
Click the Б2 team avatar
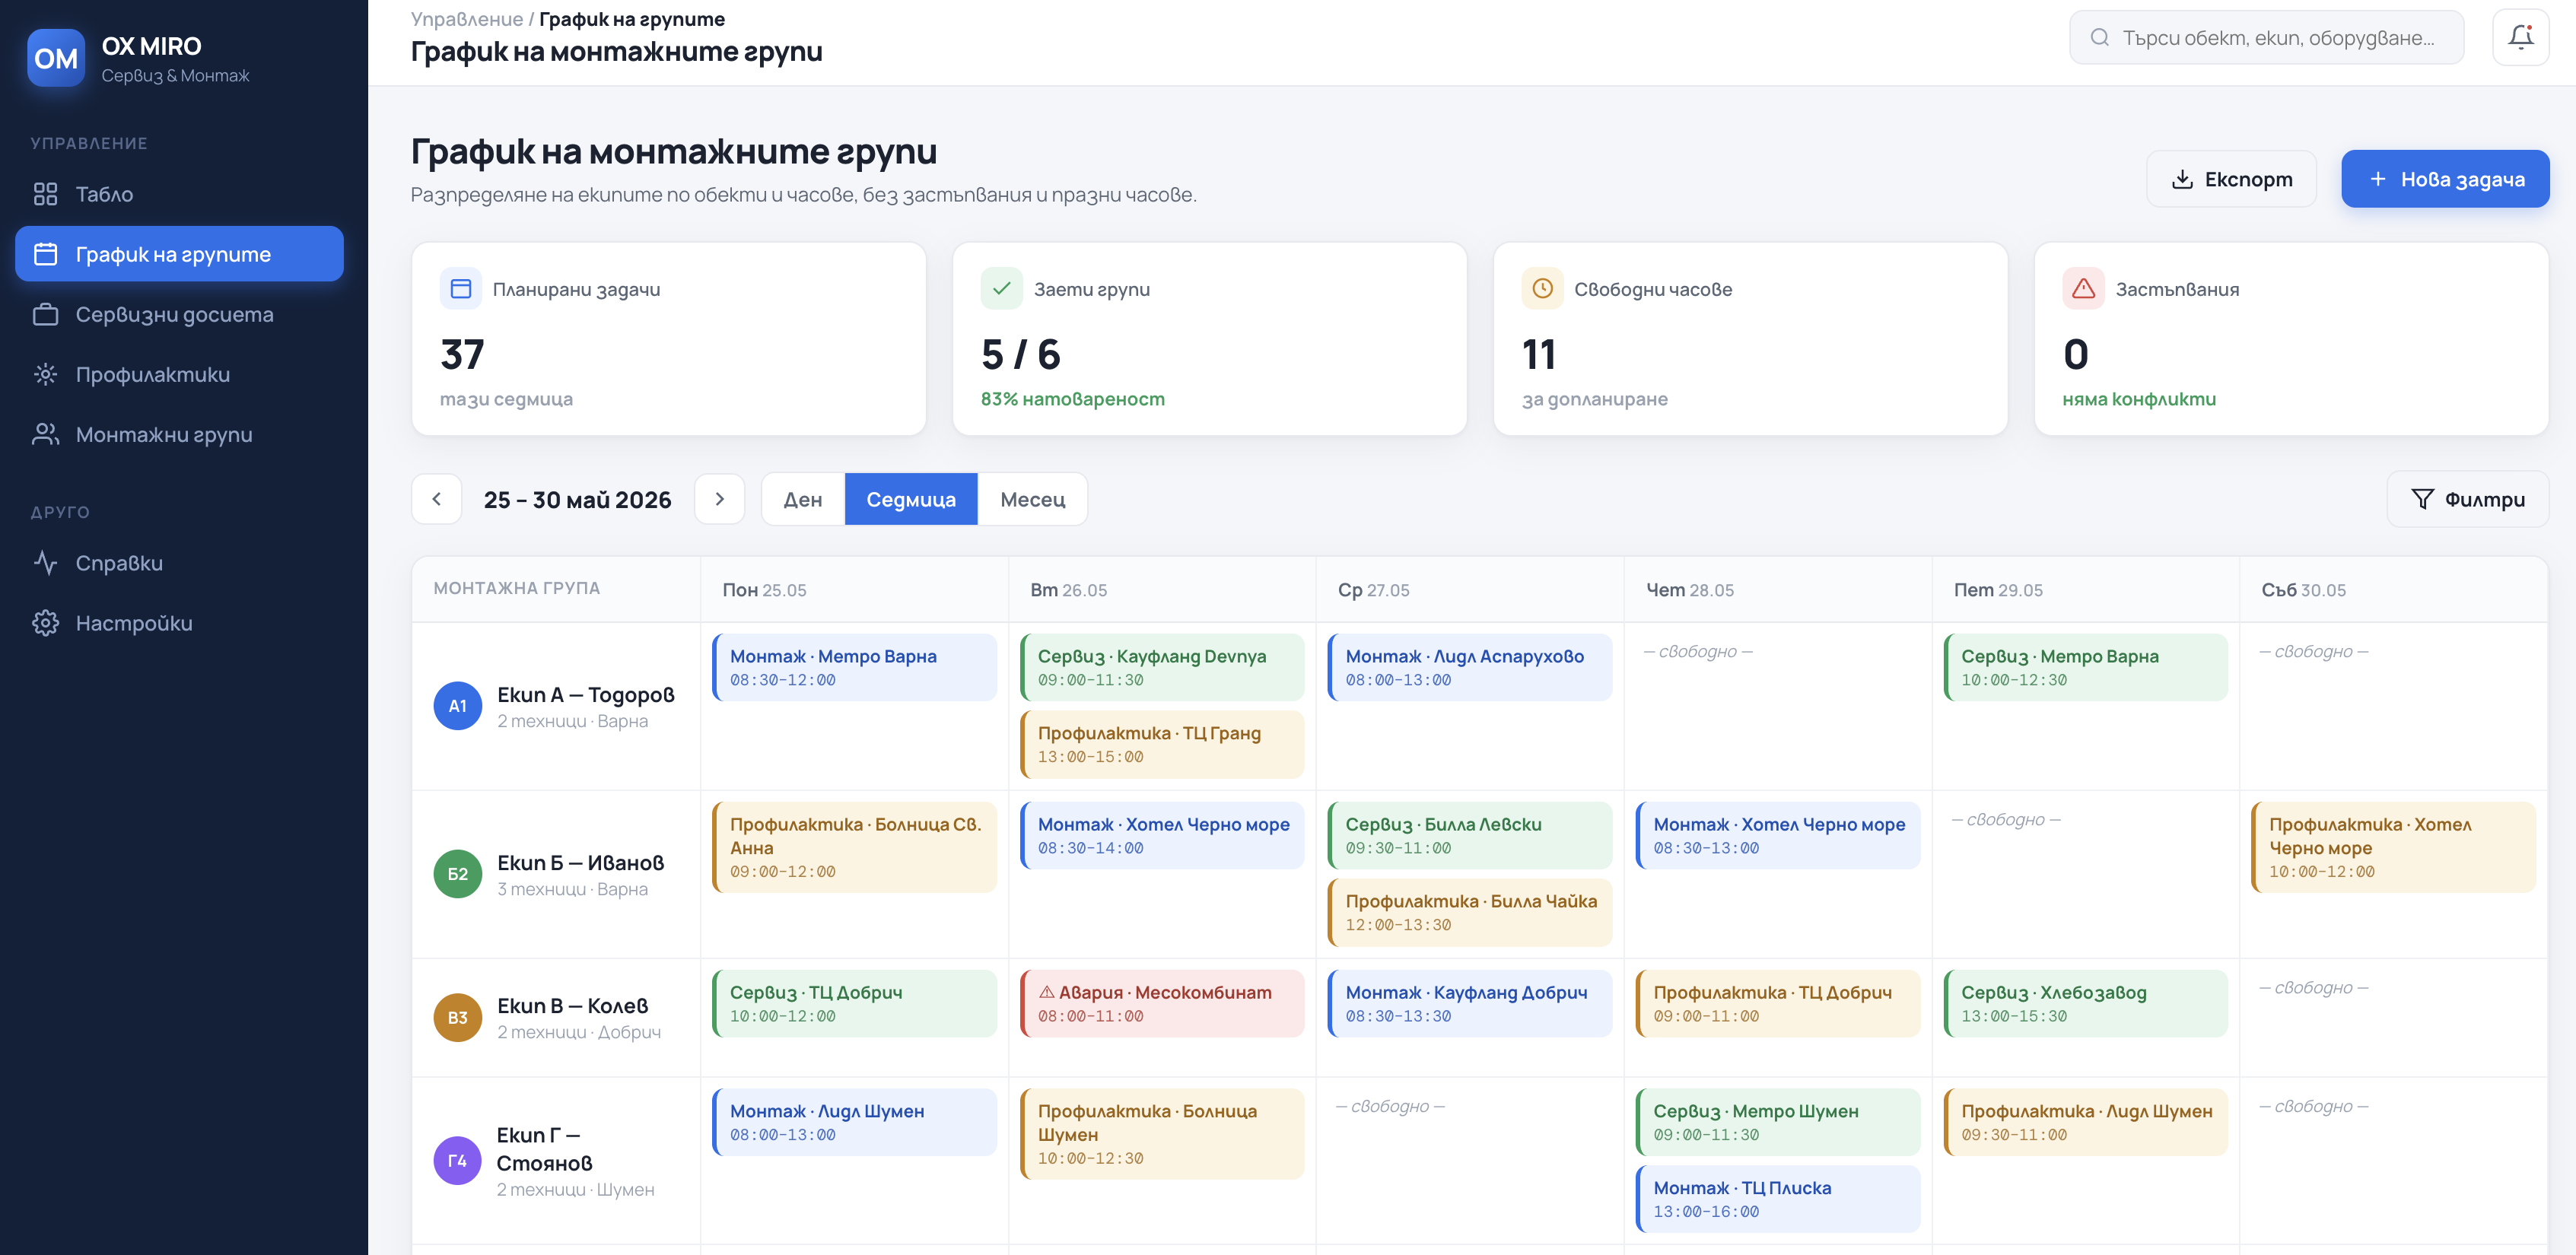click(x=458, y=874)
